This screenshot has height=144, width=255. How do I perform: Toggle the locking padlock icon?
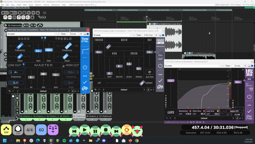coord(32,17)
